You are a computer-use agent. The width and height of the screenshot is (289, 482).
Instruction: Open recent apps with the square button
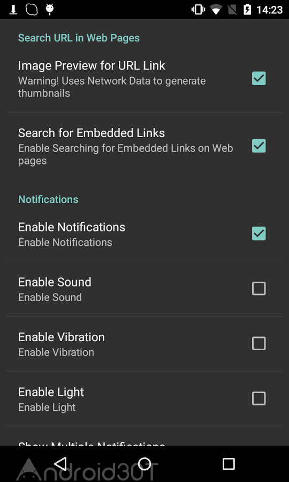(x=229, y=464)
